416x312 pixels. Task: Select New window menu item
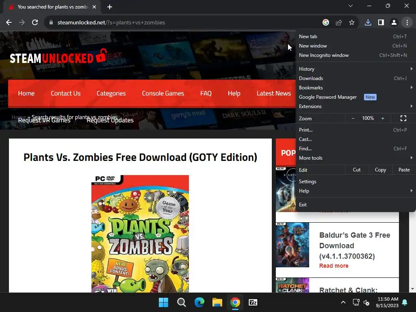click(x=355, y=46)
